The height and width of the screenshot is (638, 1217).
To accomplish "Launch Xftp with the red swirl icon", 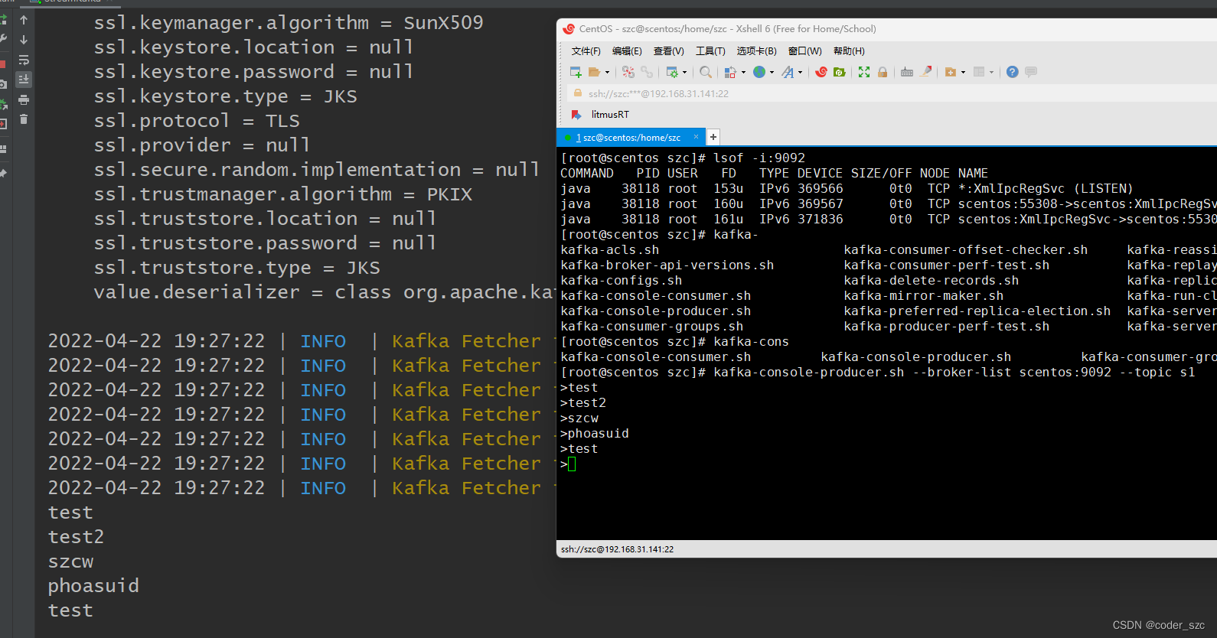I will (x=821, y=72).
